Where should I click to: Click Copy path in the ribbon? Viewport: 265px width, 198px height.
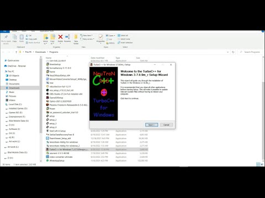tap(31, 39)
